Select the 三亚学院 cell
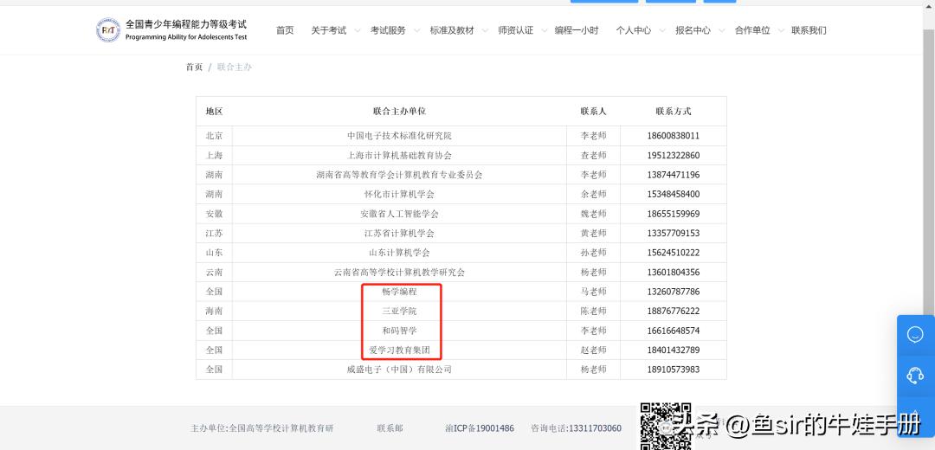Image resolution: width=935 pixels, height=450 pixels. coord(399,312)
